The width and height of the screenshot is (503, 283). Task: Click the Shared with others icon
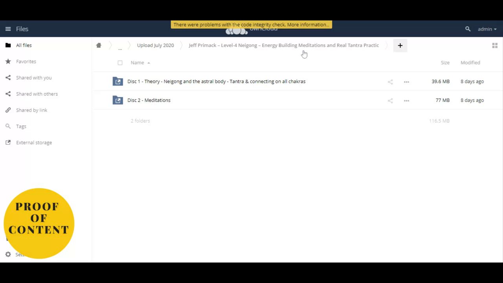pyautogui.click(x=8, y=94)
